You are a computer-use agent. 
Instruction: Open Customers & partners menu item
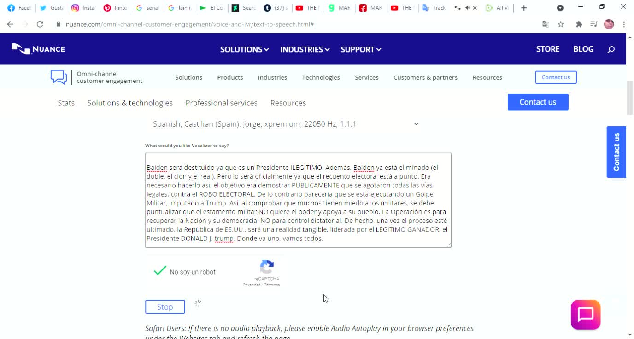pyautogui.click(x=425, y=77)
